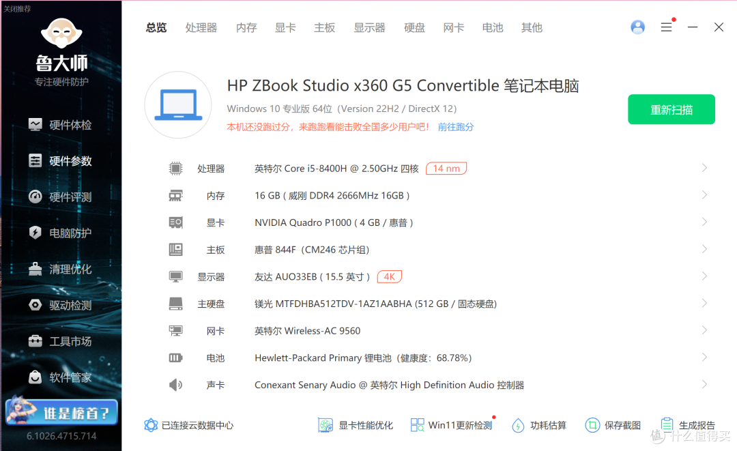Click the battery icon
Screen dimensions: 737x451
click(x=176, y=358)
